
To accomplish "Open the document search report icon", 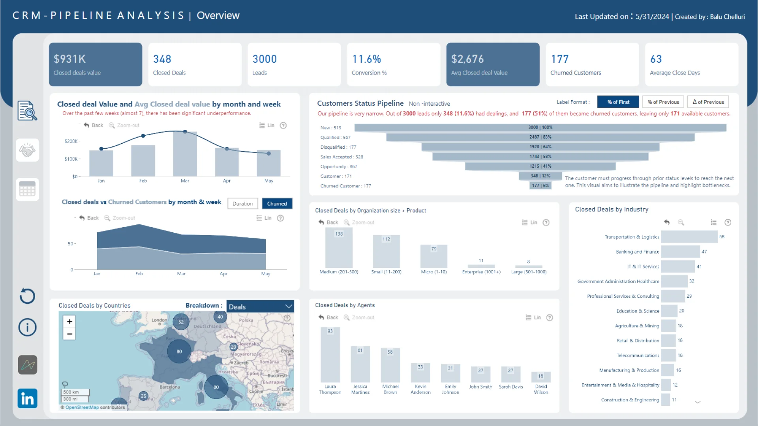I will (x=27, y=111).
